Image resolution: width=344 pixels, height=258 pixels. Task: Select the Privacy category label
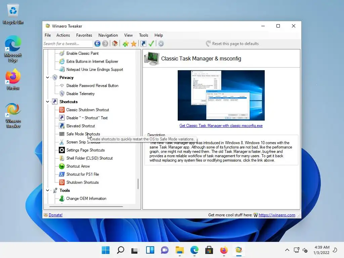[x=67, y=78]
